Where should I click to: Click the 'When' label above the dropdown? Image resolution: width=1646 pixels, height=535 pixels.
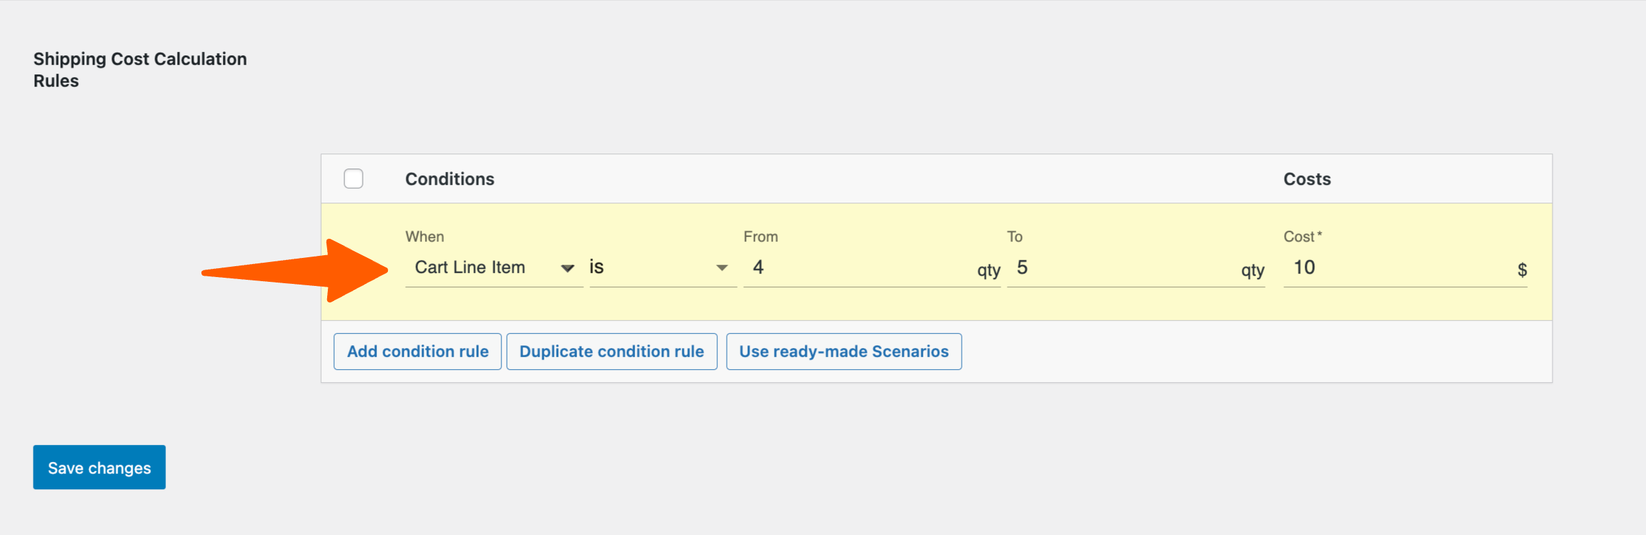424,237
